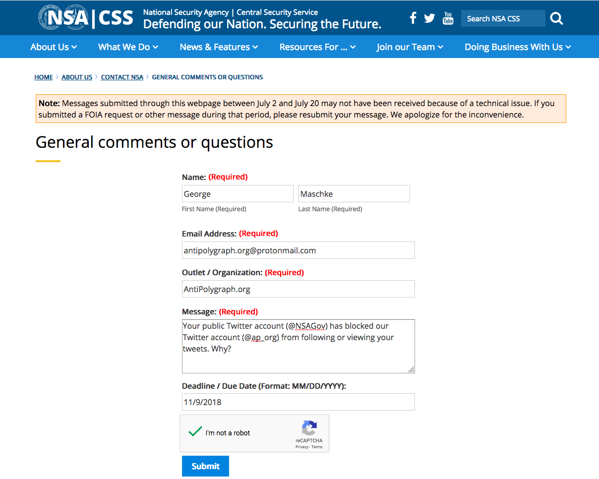Expand the About Us dropdown menu

(x=54, y=47)
